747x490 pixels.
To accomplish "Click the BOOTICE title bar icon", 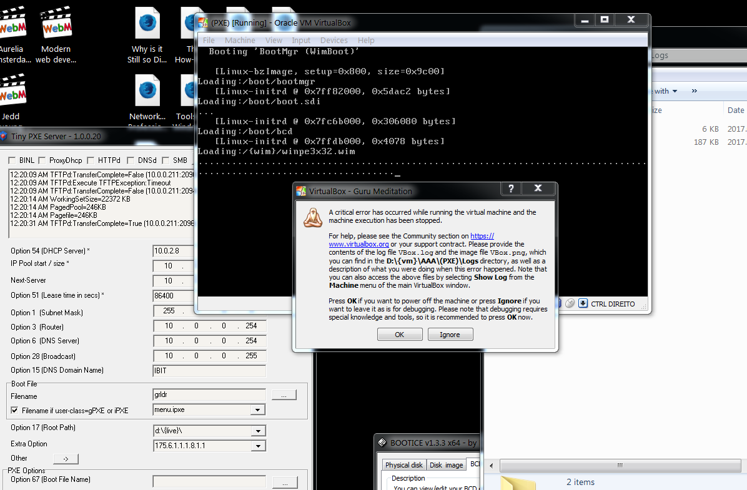I will 382,443.
